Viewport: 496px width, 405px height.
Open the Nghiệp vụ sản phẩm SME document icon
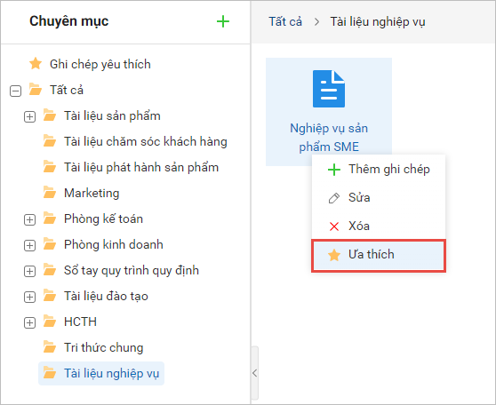[329, 89]
